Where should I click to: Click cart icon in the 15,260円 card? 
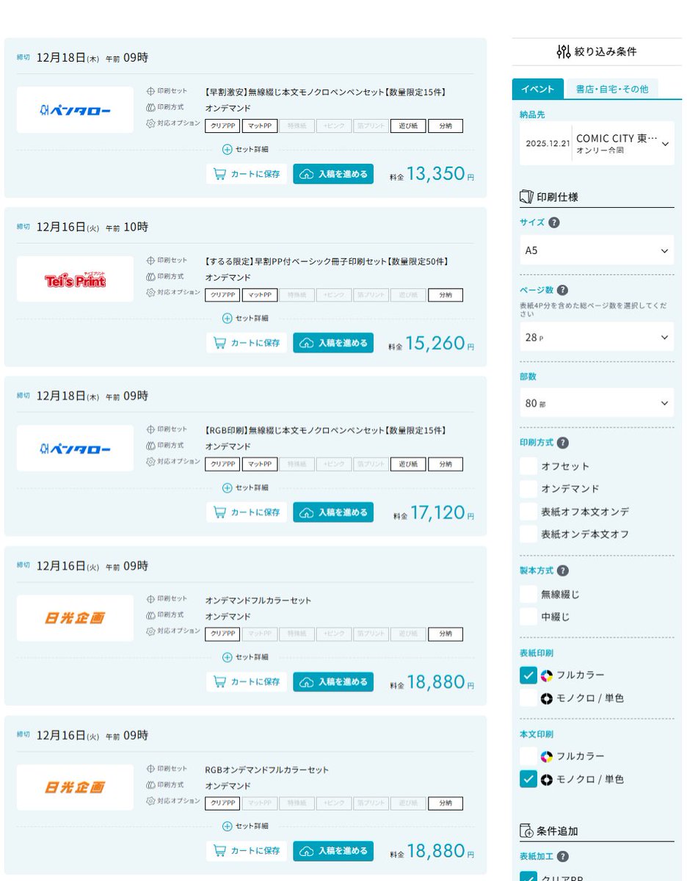pos(219,343)
